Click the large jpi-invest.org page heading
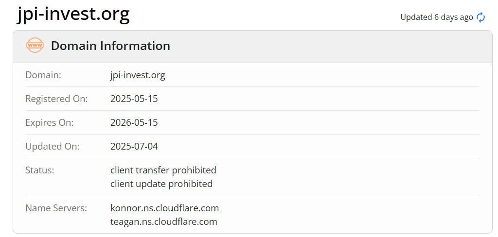The image size is (498, 237). tap(73, 14)
